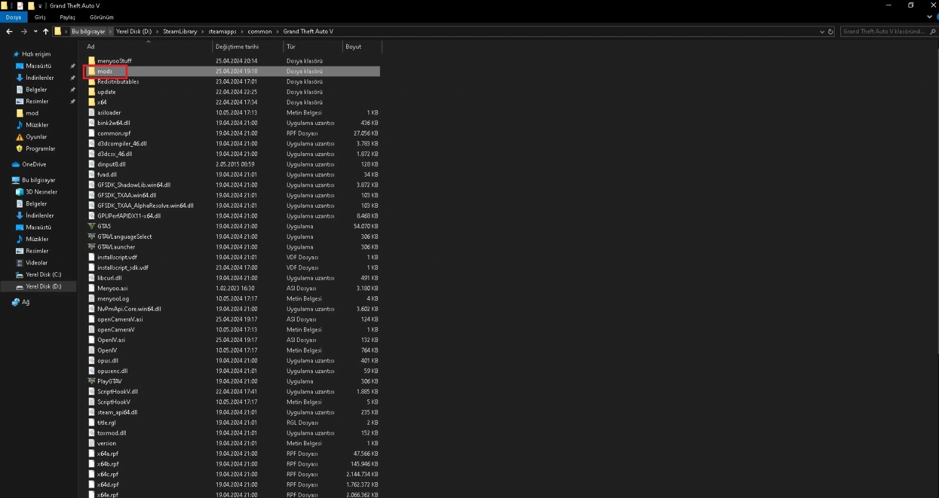Select Bu bilgisayar in the navigation pane
Screen dimensions: 939x498
pos(39,180)
